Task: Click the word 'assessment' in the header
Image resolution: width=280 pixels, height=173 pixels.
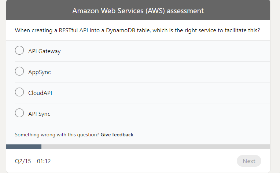Action: coord(185,11)
